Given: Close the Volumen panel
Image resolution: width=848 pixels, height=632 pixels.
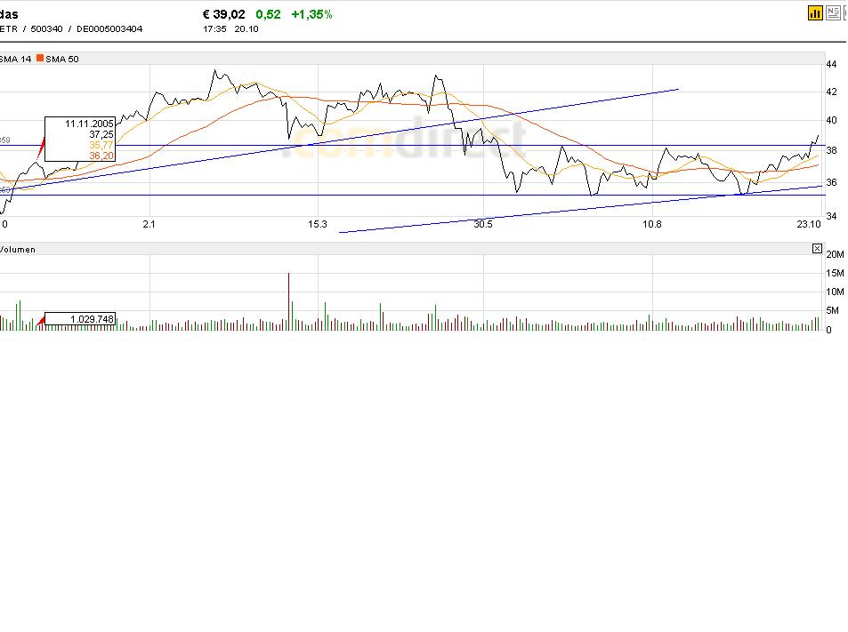Looking at the screenshot, I should (x=817, y=249).
